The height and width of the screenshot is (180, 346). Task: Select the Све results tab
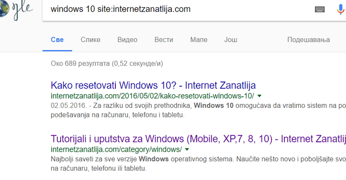click(x=57, y=40)
